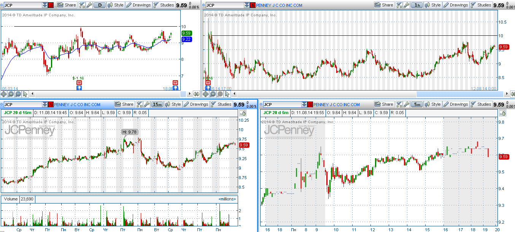Click the right scroll arrow under 1h chart
This screenshot has width=515, height=232.
tap(506, 94)
